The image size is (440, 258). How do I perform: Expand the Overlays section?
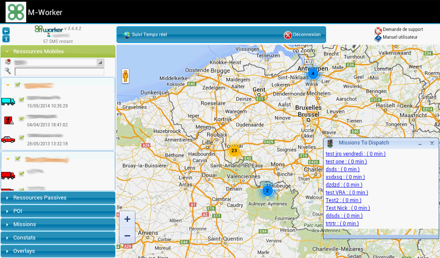(x=58, y=251)
